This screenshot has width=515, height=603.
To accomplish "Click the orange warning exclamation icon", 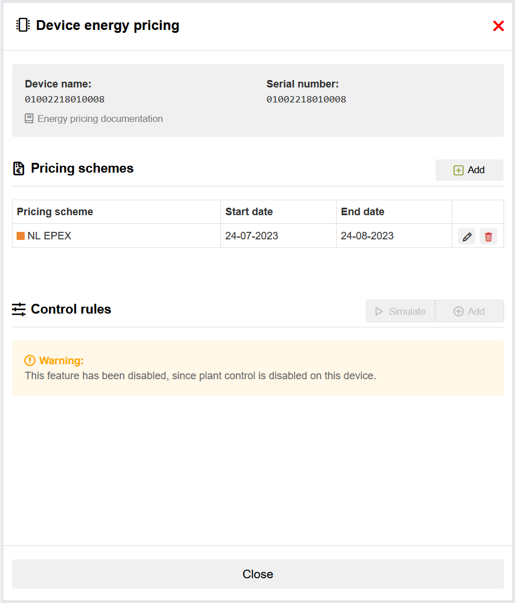I will click(x=30, y=361).
